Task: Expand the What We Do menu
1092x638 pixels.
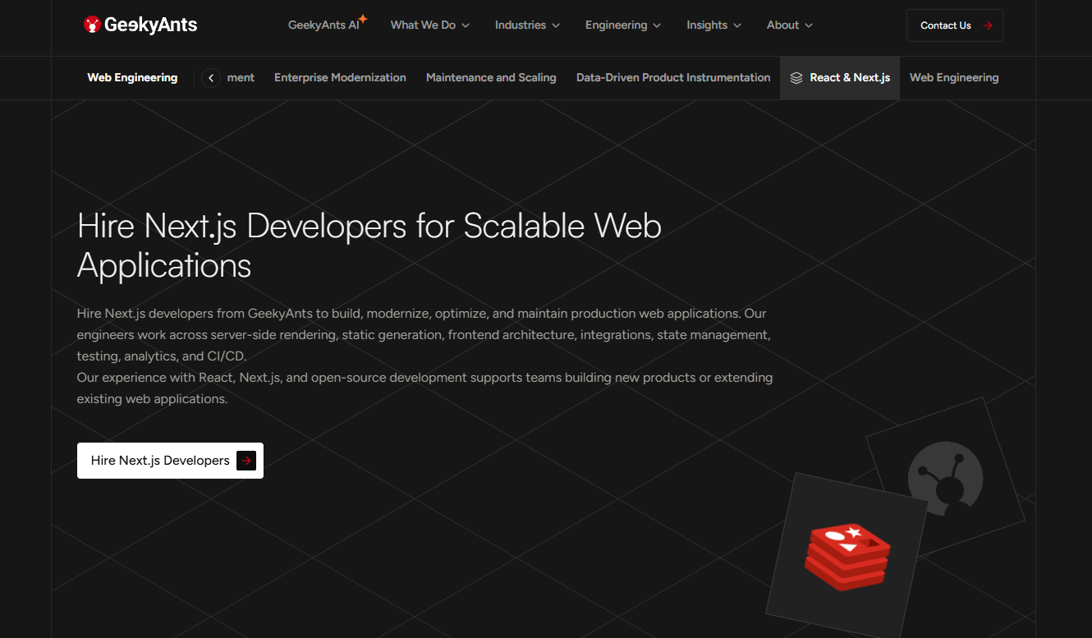Action: coord(430,25)
